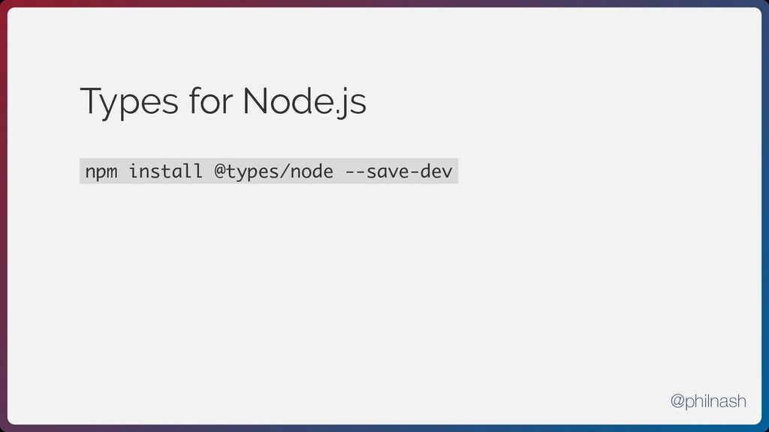This screenshot has width=769, height=432.
Task: Click the "save" part of the flag
Action: [388, 172]
